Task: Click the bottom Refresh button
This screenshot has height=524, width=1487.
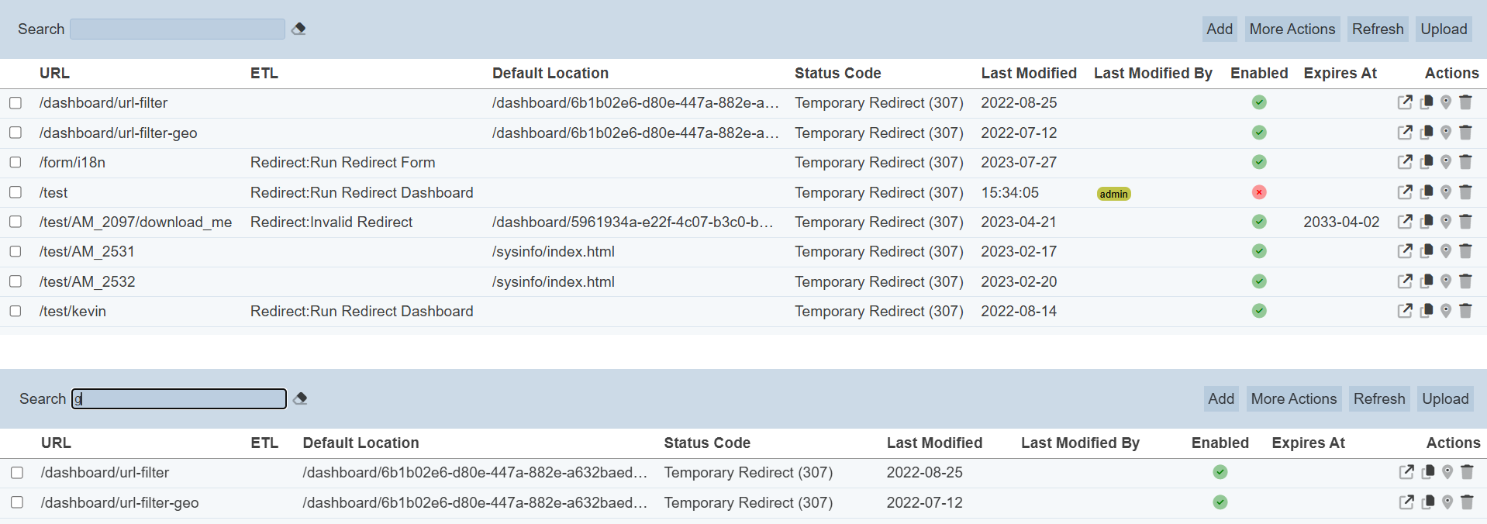Action: (x=1378, y=398)
